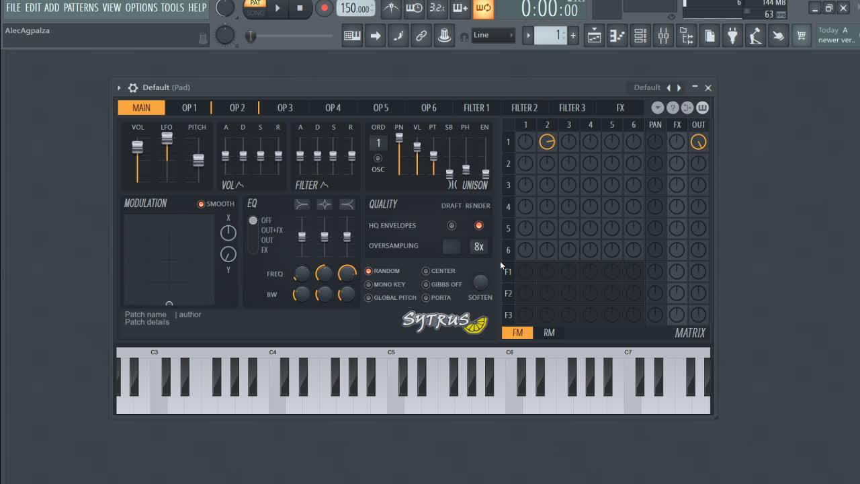860x484 pixels.
Task: Click the Default preset name to browse presets
Action: point(646,87)
